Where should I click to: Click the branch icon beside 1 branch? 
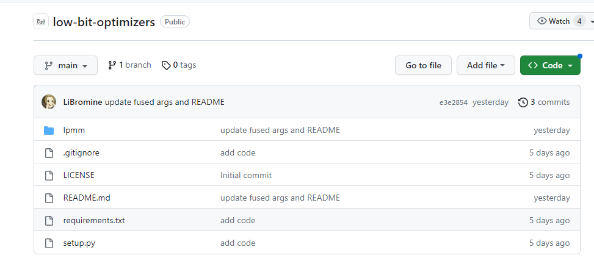tap(112, 65)
